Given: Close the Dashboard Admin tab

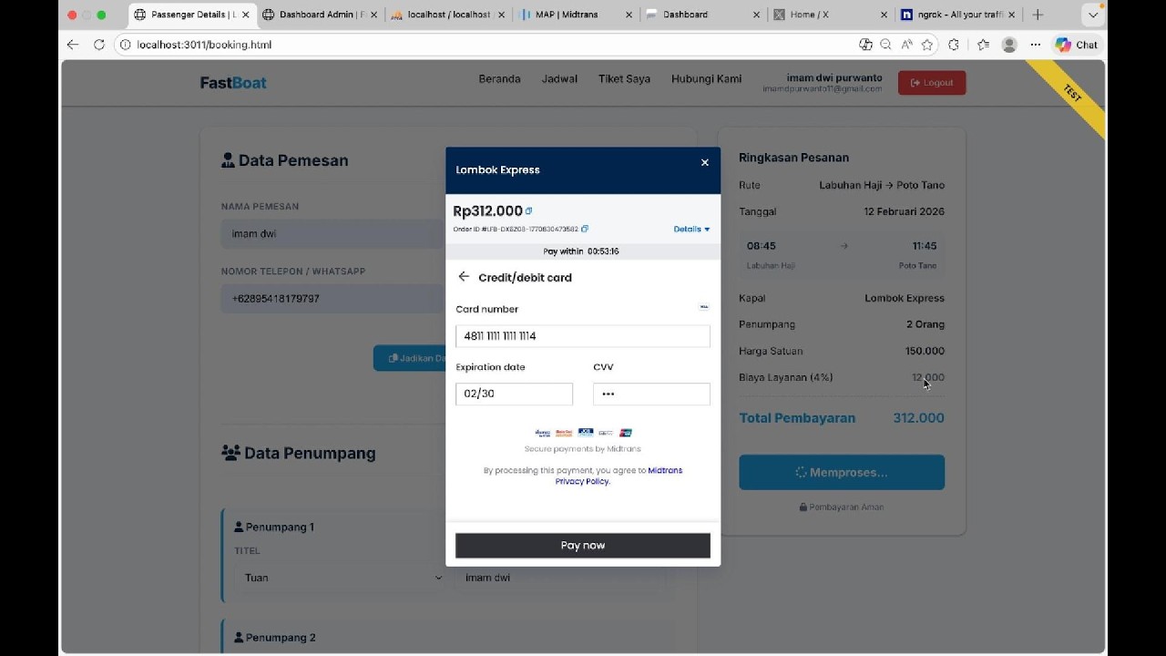Looking at the screenshot, I should [373, 15].
